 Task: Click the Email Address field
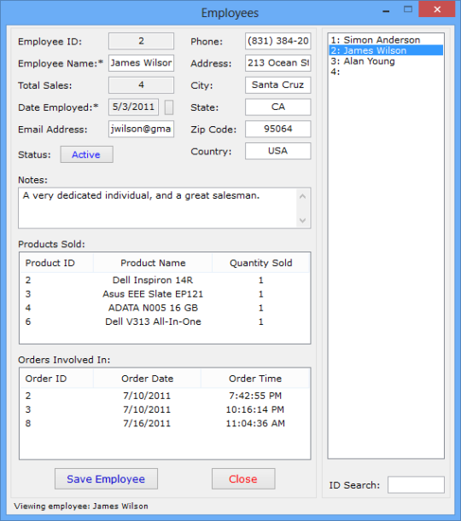point(141,129)
